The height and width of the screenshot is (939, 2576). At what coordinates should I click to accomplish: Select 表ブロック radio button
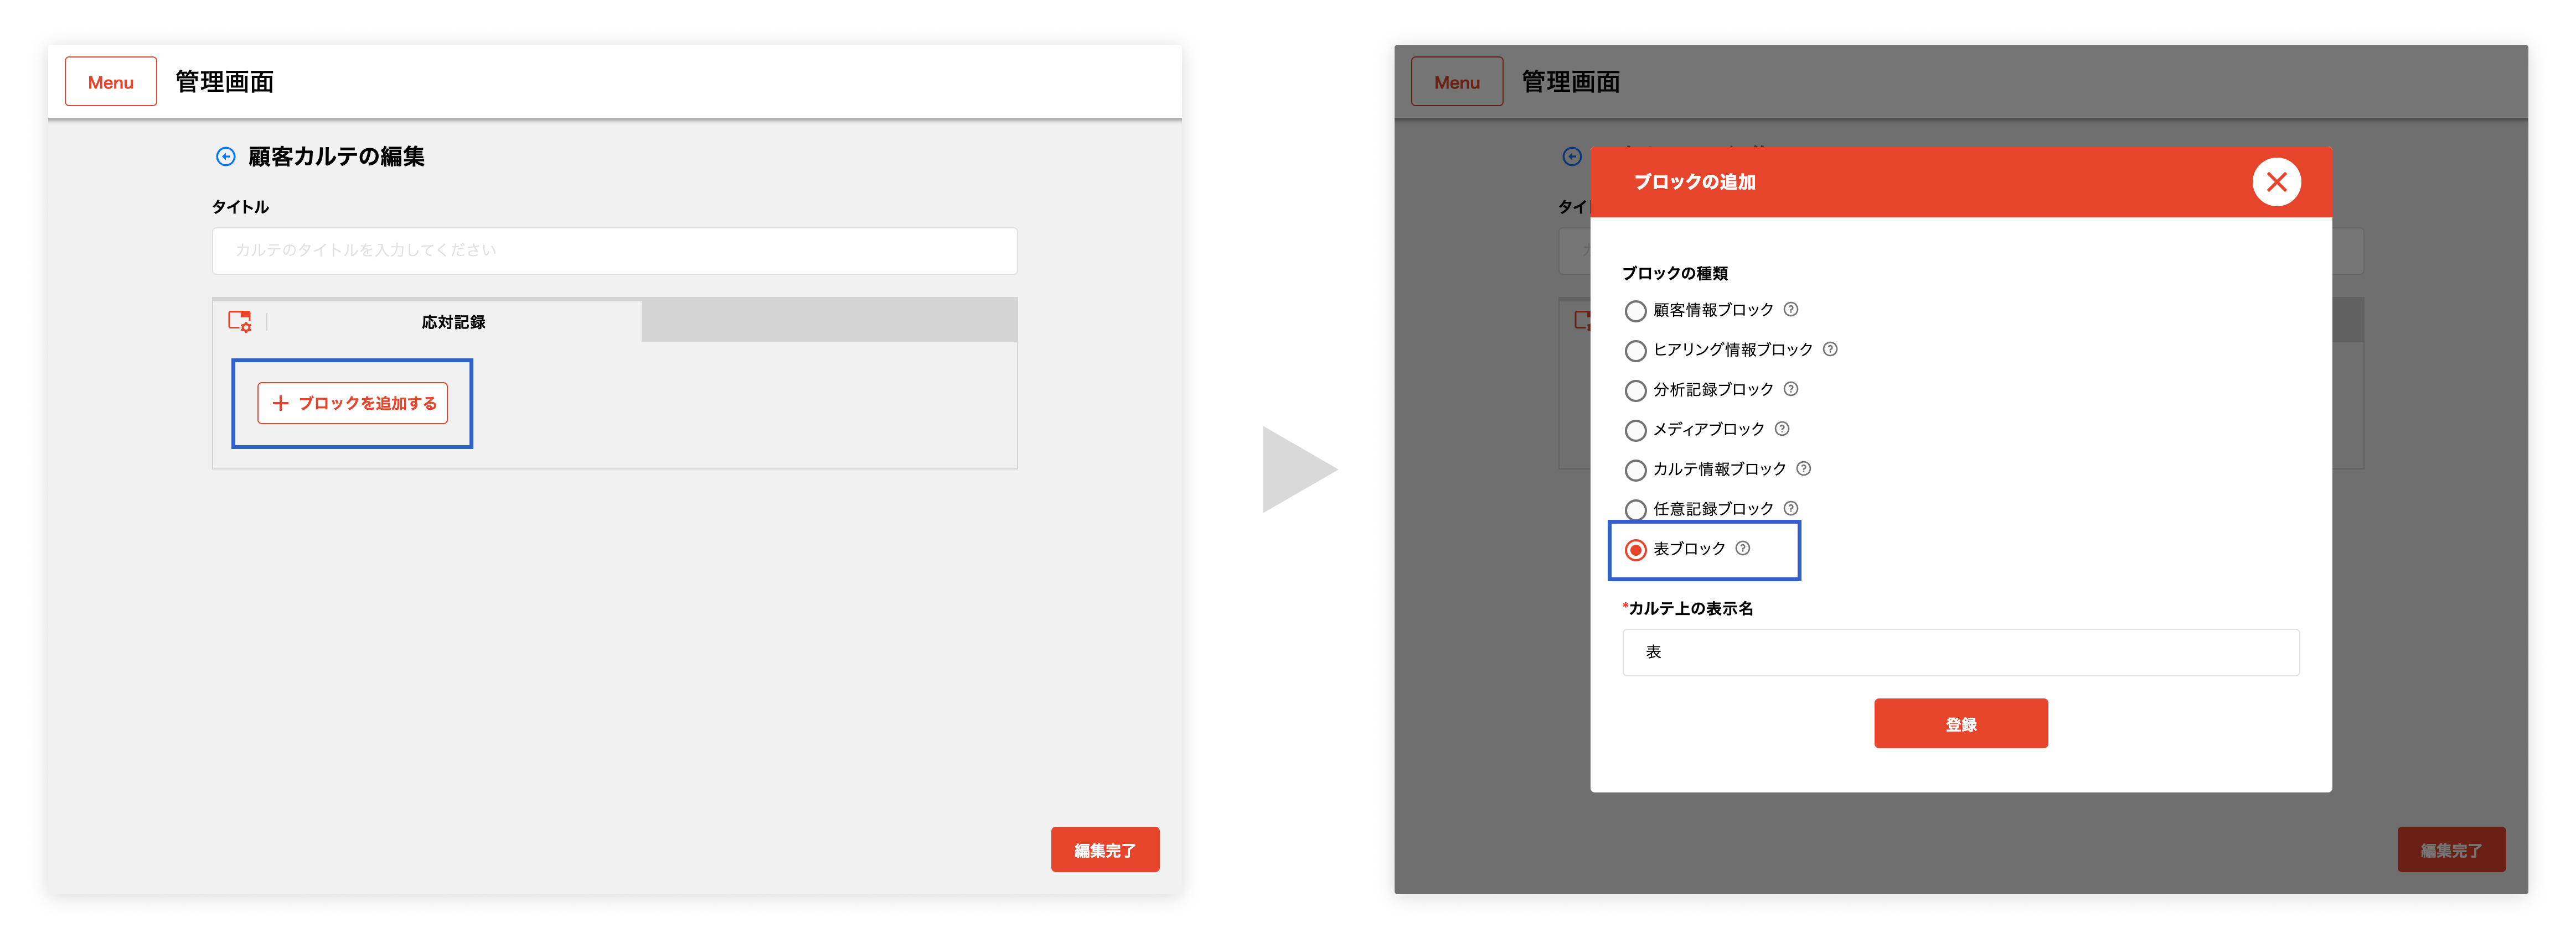(1635, 550)
